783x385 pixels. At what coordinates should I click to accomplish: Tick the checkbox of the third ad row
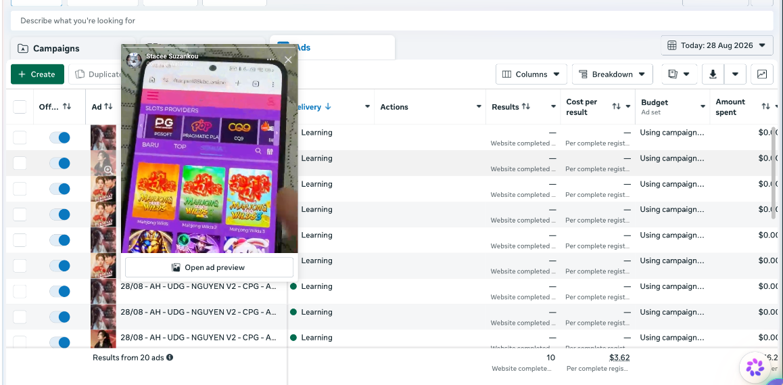[20, 189]
